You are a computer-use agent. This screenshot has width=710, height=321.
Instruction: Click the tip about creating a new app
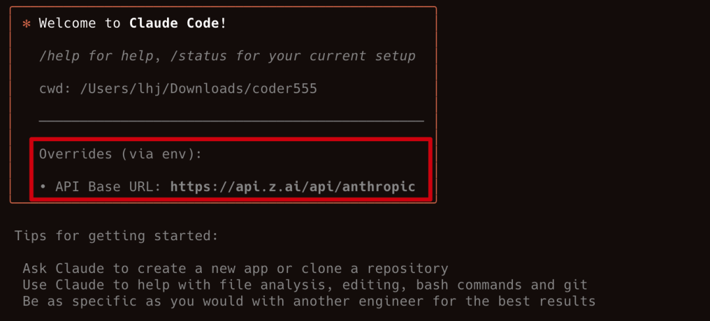235,268
